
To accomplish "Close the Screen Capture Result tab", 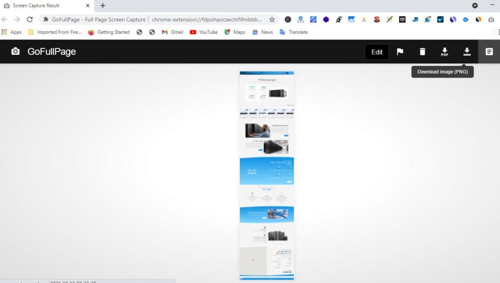I will (88, 5).
